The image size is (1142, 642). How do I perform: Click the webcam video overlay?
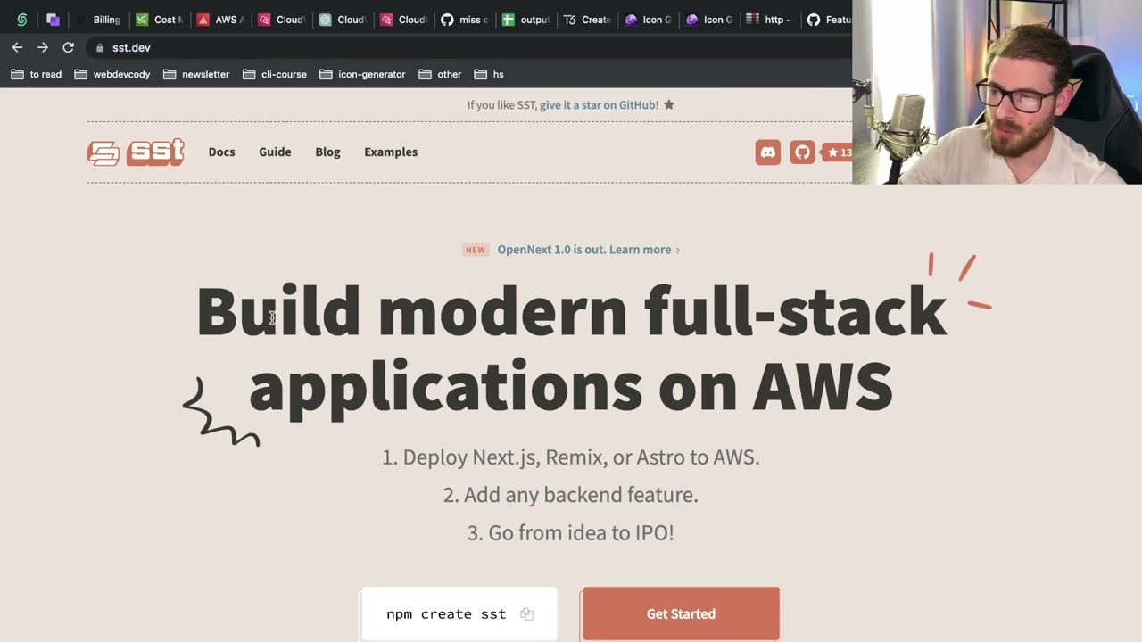pos(997,92)
